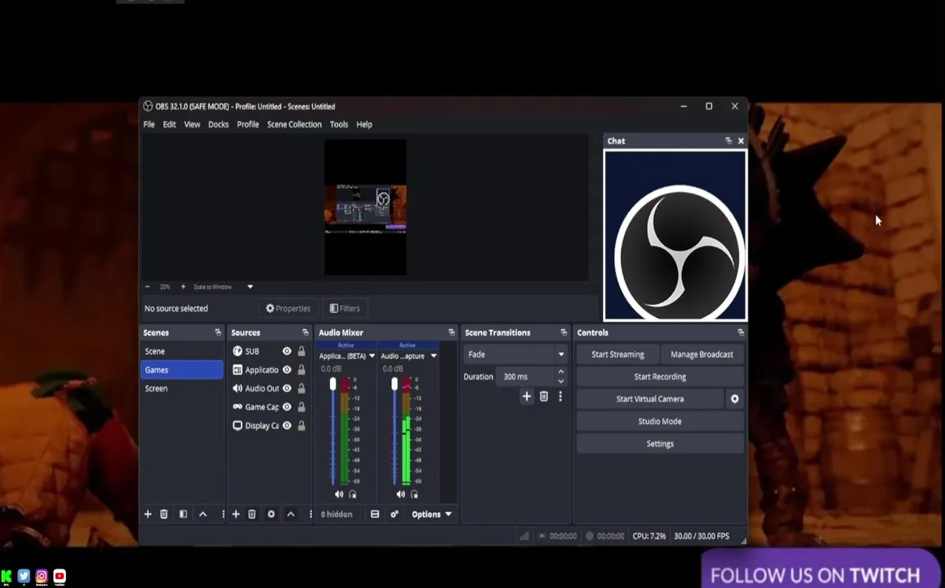The height and width of the screenshot is (588, 945).
Task: Toggle monitoring on Audio capture channel
Action: 414,494
